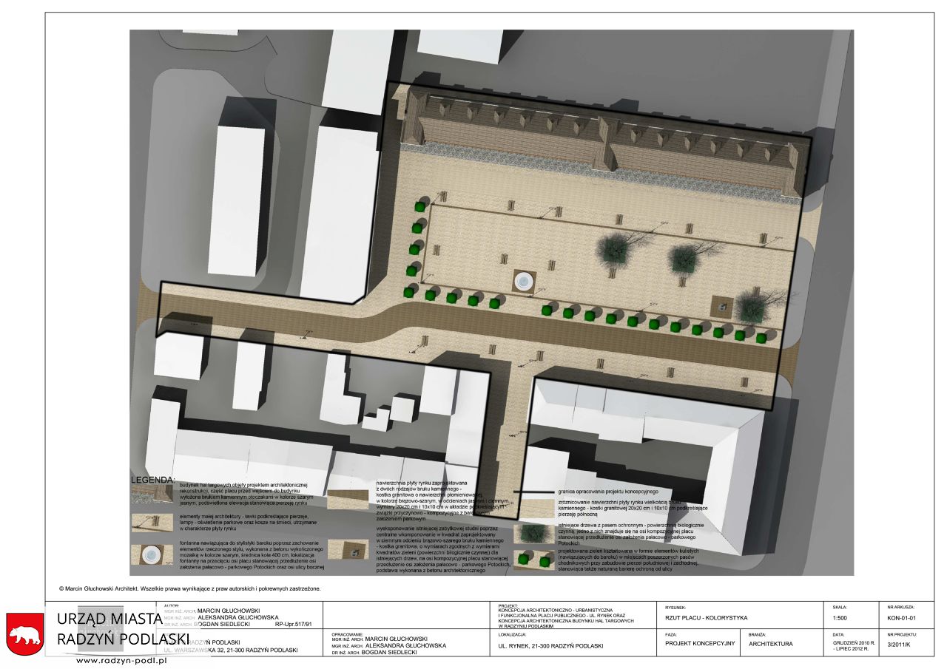Image resolution: width=947 pixels, height=669 pixels.
Task: Select the historic well legend thumbnail
Action: tap(349, 549)
